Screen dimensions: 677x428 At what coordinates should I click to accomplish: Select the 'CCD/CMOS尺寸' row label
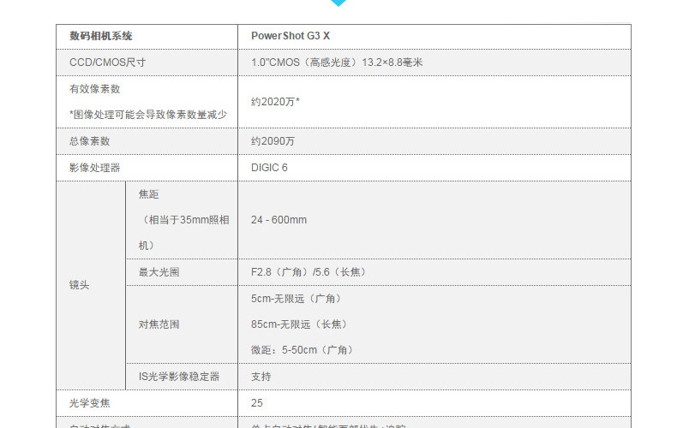coord(107,62)
